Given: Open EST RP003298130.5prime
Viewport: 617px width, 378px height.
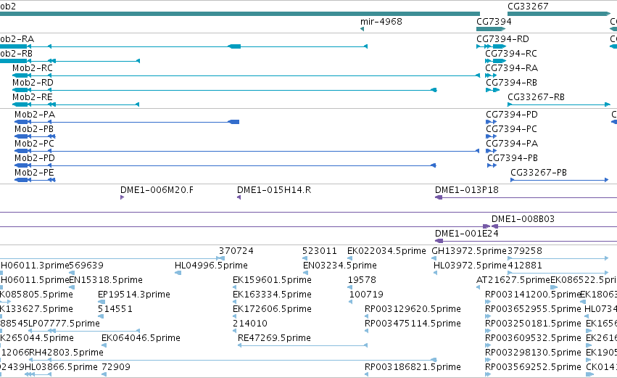Looking at the screenshot, I should (x=533, y=353).
